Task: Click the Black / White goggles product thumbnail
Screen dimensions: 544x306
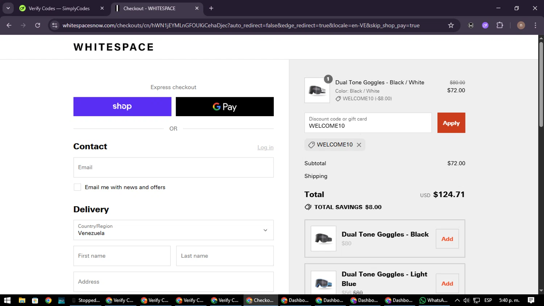Action: pyautogui.click(x=317, y=90)
